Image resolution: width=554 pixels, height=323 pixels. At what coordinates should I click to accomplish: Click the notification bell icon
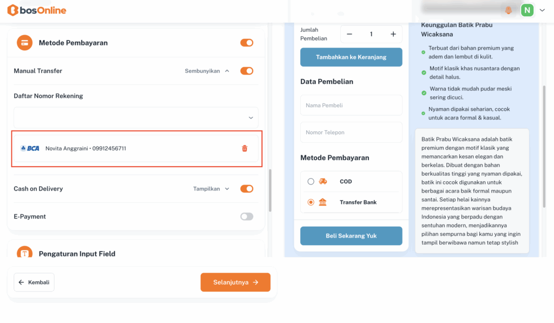pyautogui.click(x=509, y=10)
